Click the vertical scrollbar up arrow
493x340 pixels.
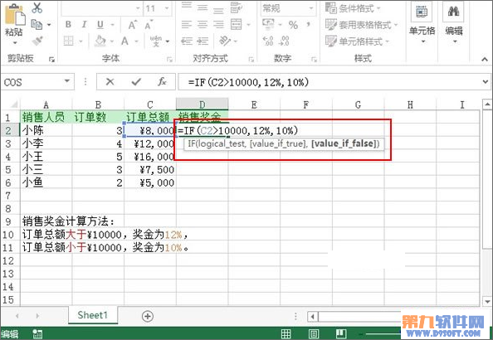(487, 104)
